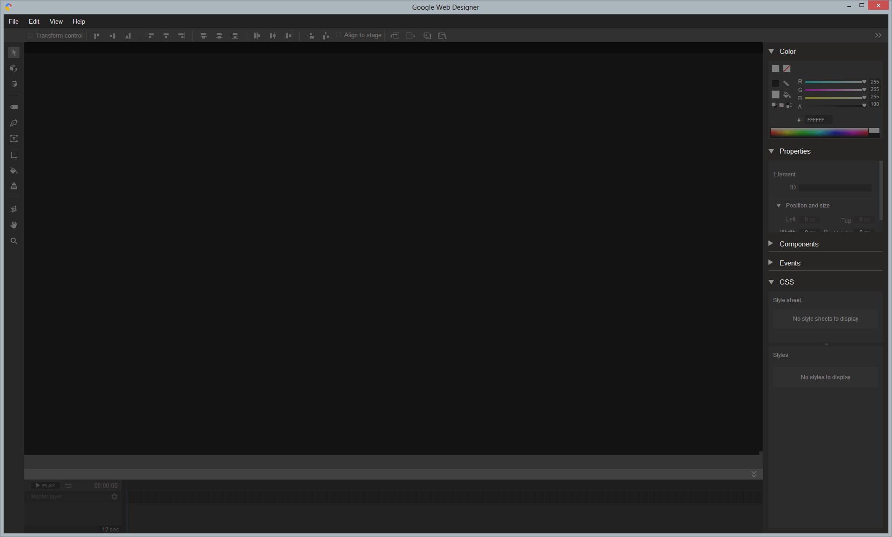892x537 pixels.
Task: Click the no-color swatch with red slash
Action: point(787,69)
